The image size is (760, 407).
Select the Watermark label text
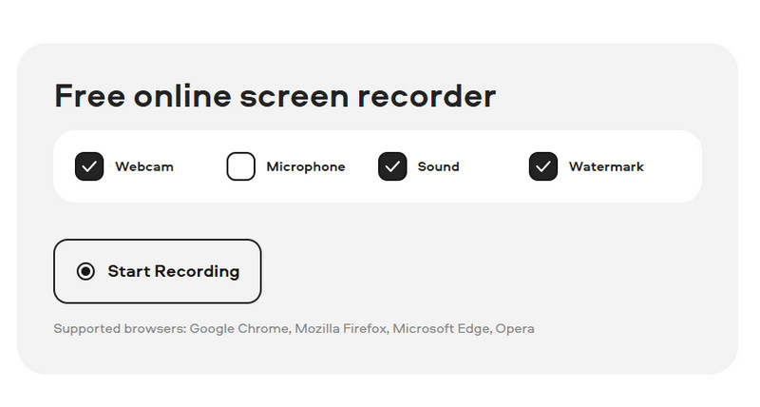(x=606, y=166)
